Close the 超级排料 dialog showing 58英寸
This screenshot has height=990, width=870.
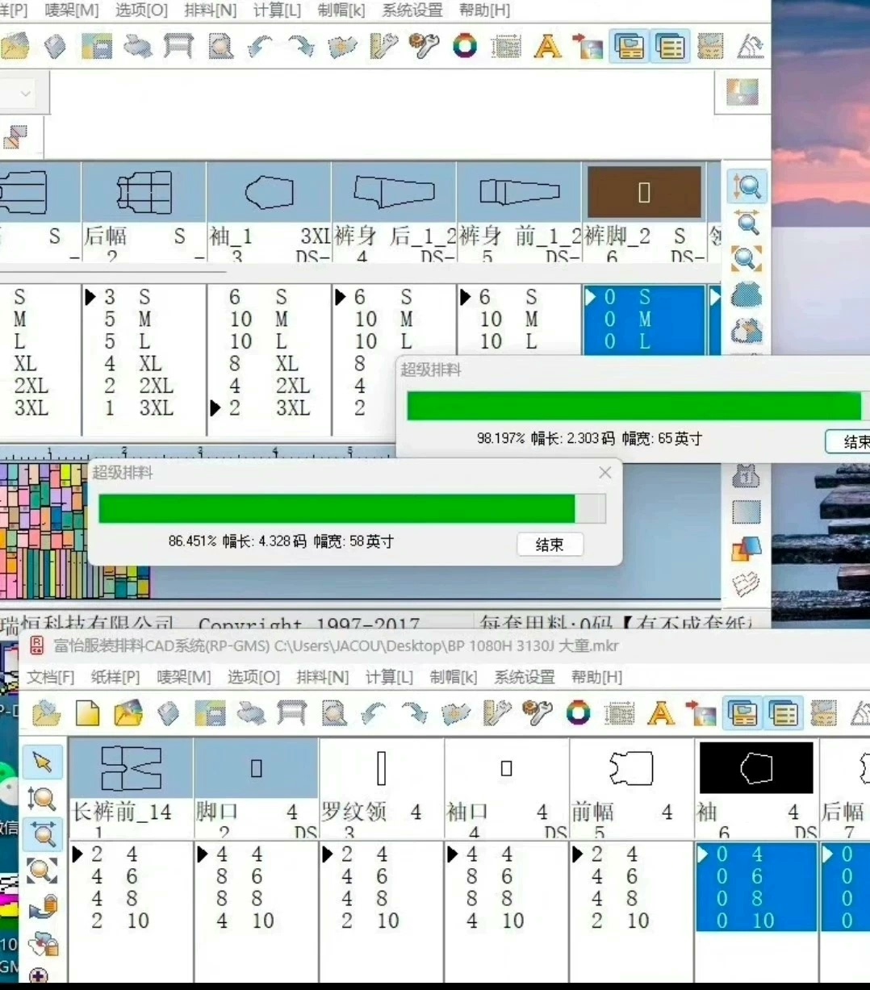[605, 473]
